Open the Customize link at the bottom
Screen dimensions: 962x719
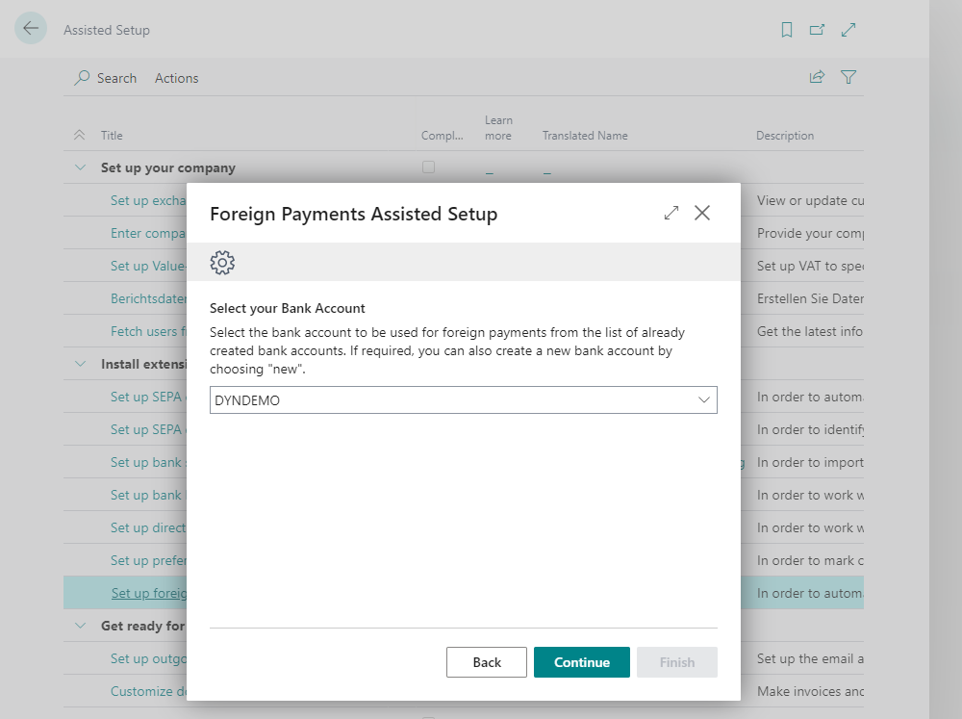pyautogui.click(x=142, y=691)
